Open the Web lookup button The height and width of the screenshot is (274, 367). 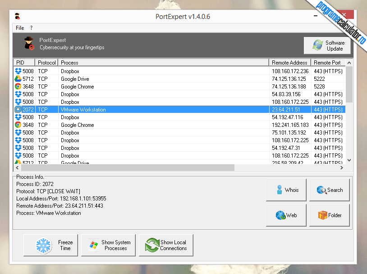[x=286, y=215]
